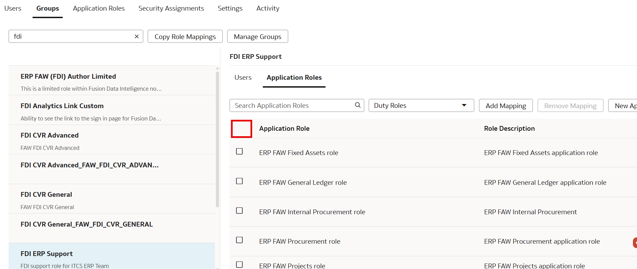The image size is (637, 269).
Task: Open the Activity tab
Action: point(268,8)
